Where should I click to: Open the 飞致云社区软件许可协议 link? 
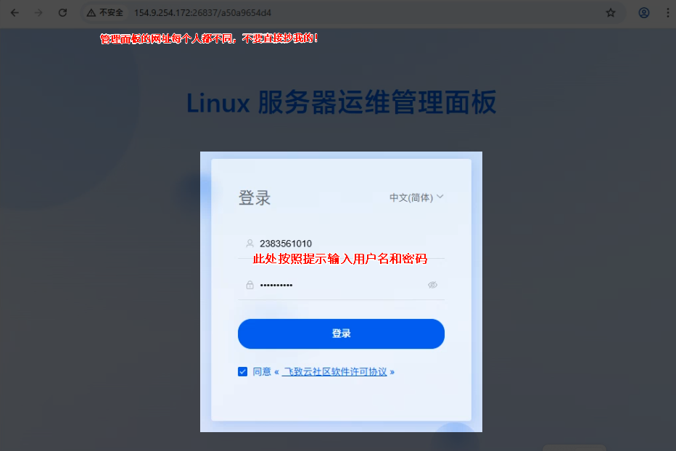(335, 372)
